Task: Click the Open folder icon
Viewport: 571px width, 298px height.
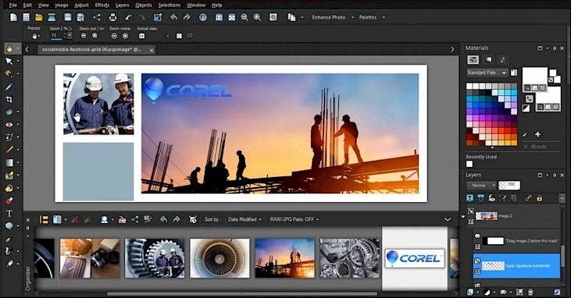Action: click(x=39, y=17)
